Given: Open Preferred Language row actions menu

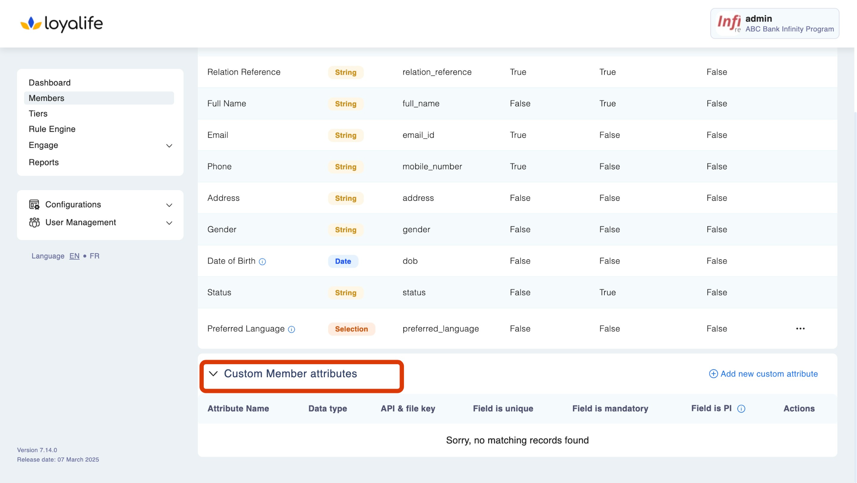Looking at the screenshot, I should coord(800,328).
